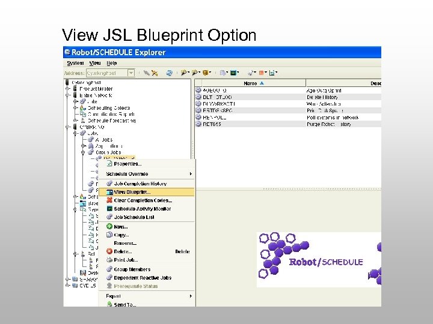Screen dimensions: 433x324
Task: Choose Group Members
Action: point(147,269)
